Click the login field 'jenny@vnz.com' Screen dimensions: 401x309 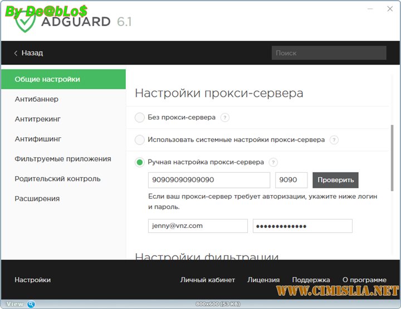pyautogui.click(x=198, y=226)
